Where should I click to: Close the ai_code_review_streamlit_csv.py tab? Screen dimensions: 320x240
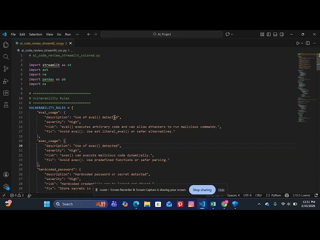tap(70, 43)
